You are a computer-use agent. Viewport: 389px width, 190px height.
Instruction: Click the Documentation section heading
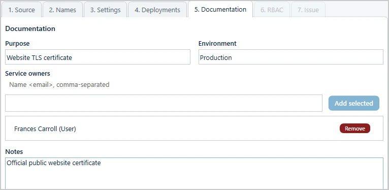click(x=30, y=29)
